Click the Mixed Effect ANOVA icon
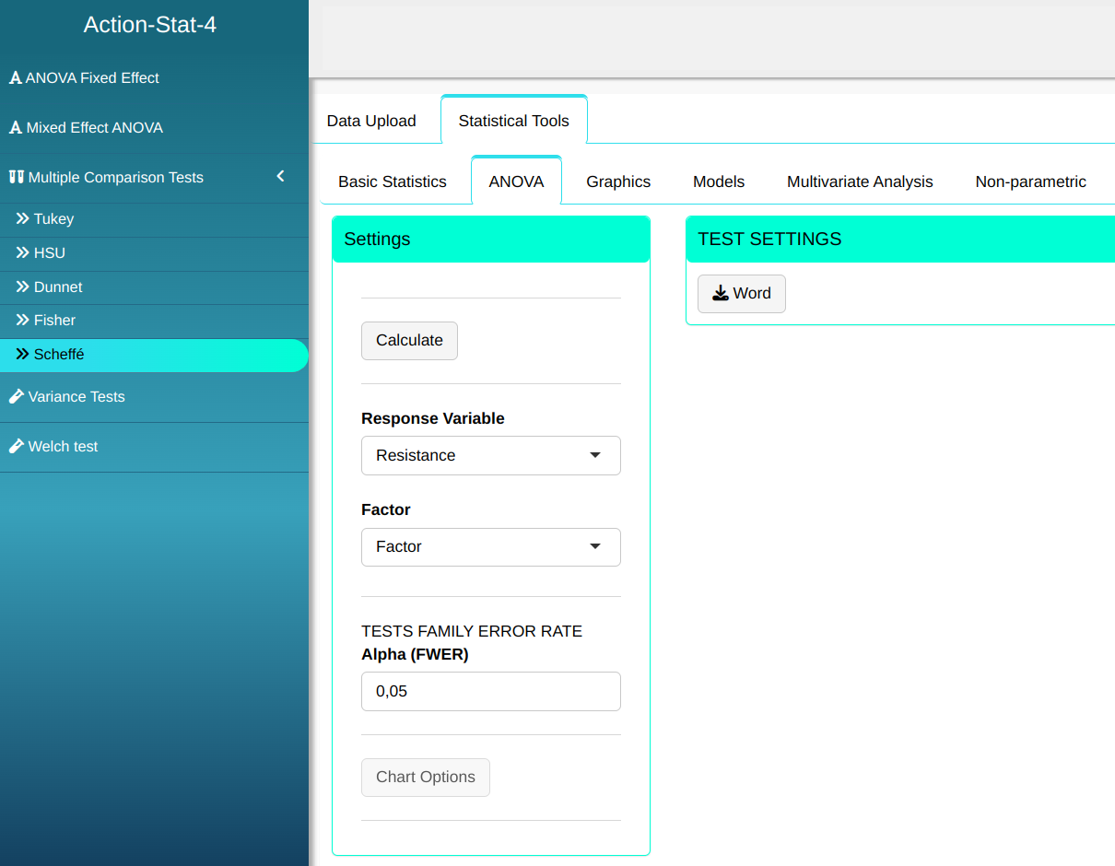The width and height of the screenshot is (1115, 866). 16,128
